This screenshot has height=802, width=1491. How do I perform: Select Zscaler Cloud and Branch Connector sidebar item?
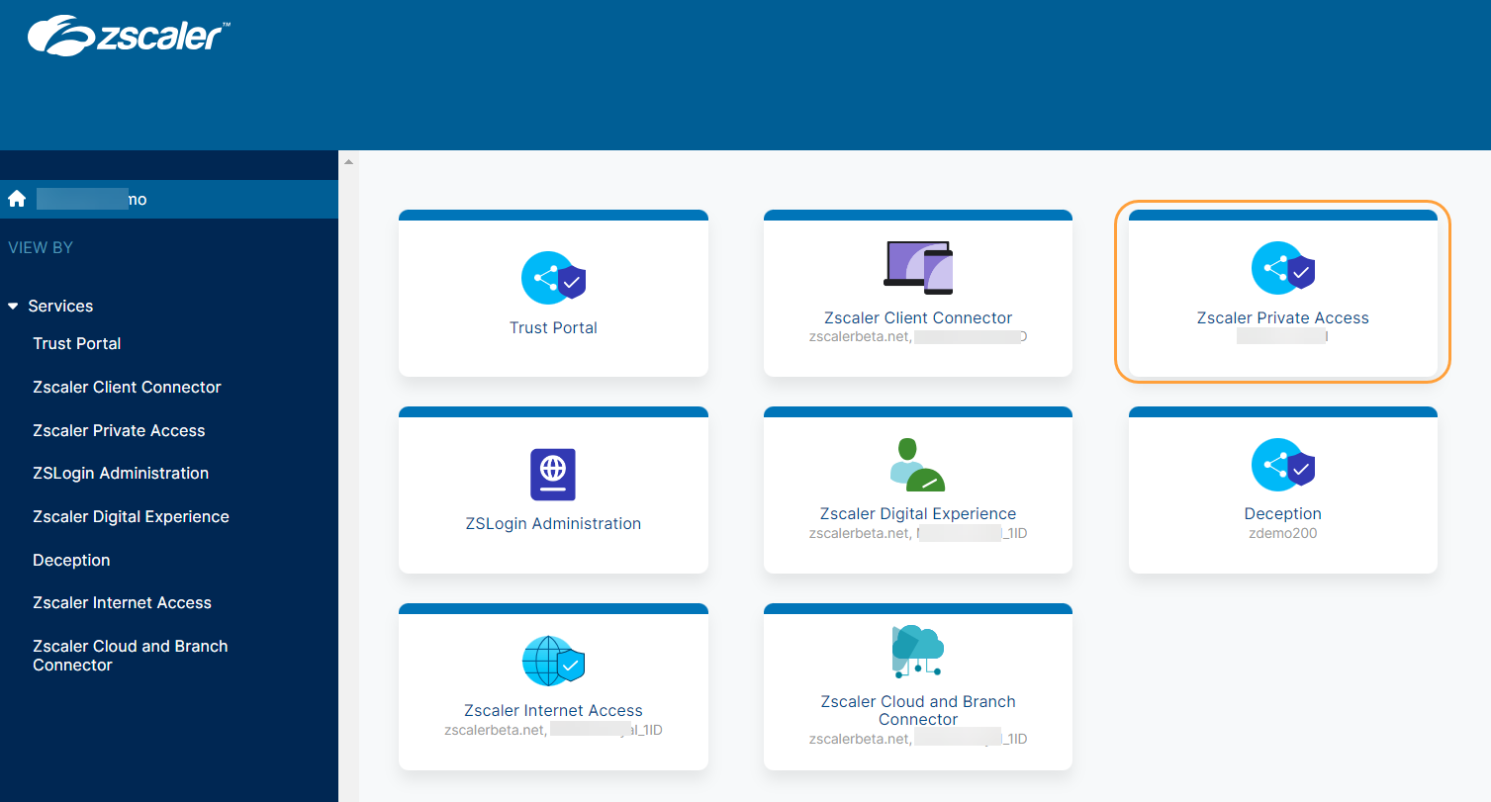[130, 656]
